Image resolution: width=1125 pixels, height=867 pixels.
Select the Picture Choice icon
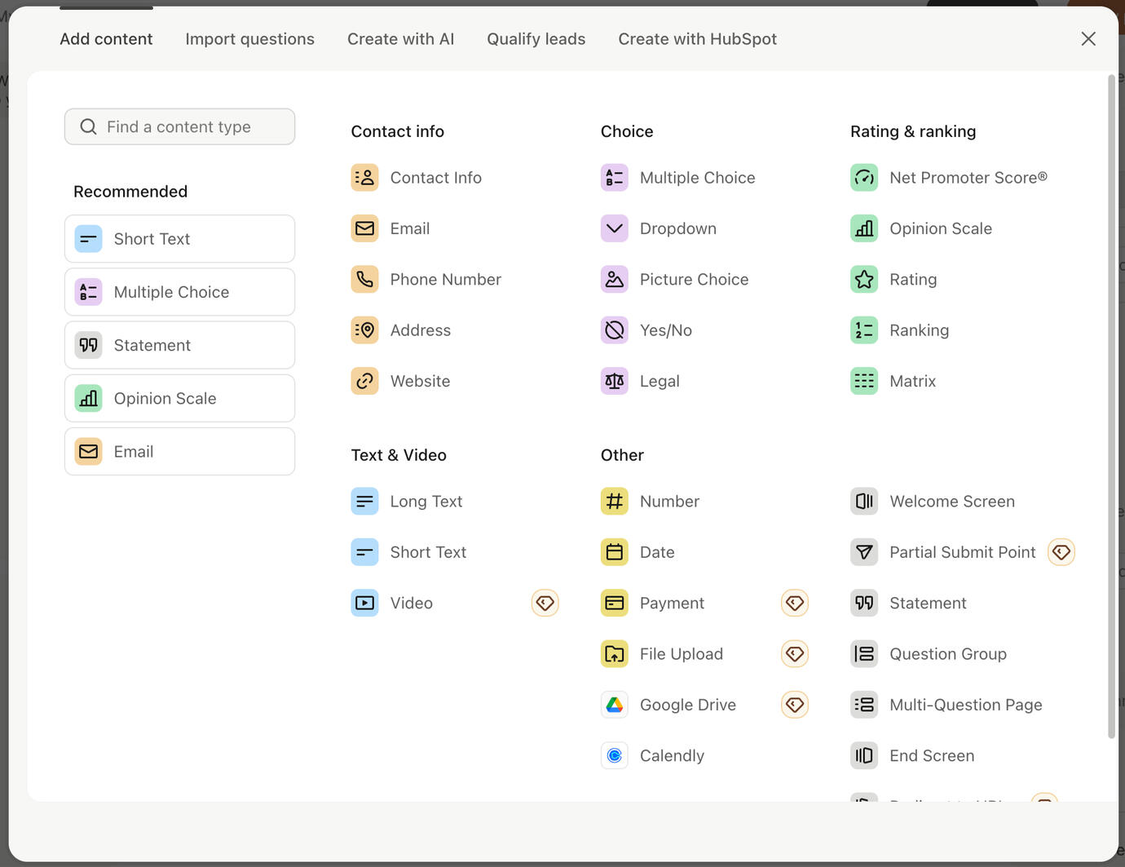click(x=614, y=280)
